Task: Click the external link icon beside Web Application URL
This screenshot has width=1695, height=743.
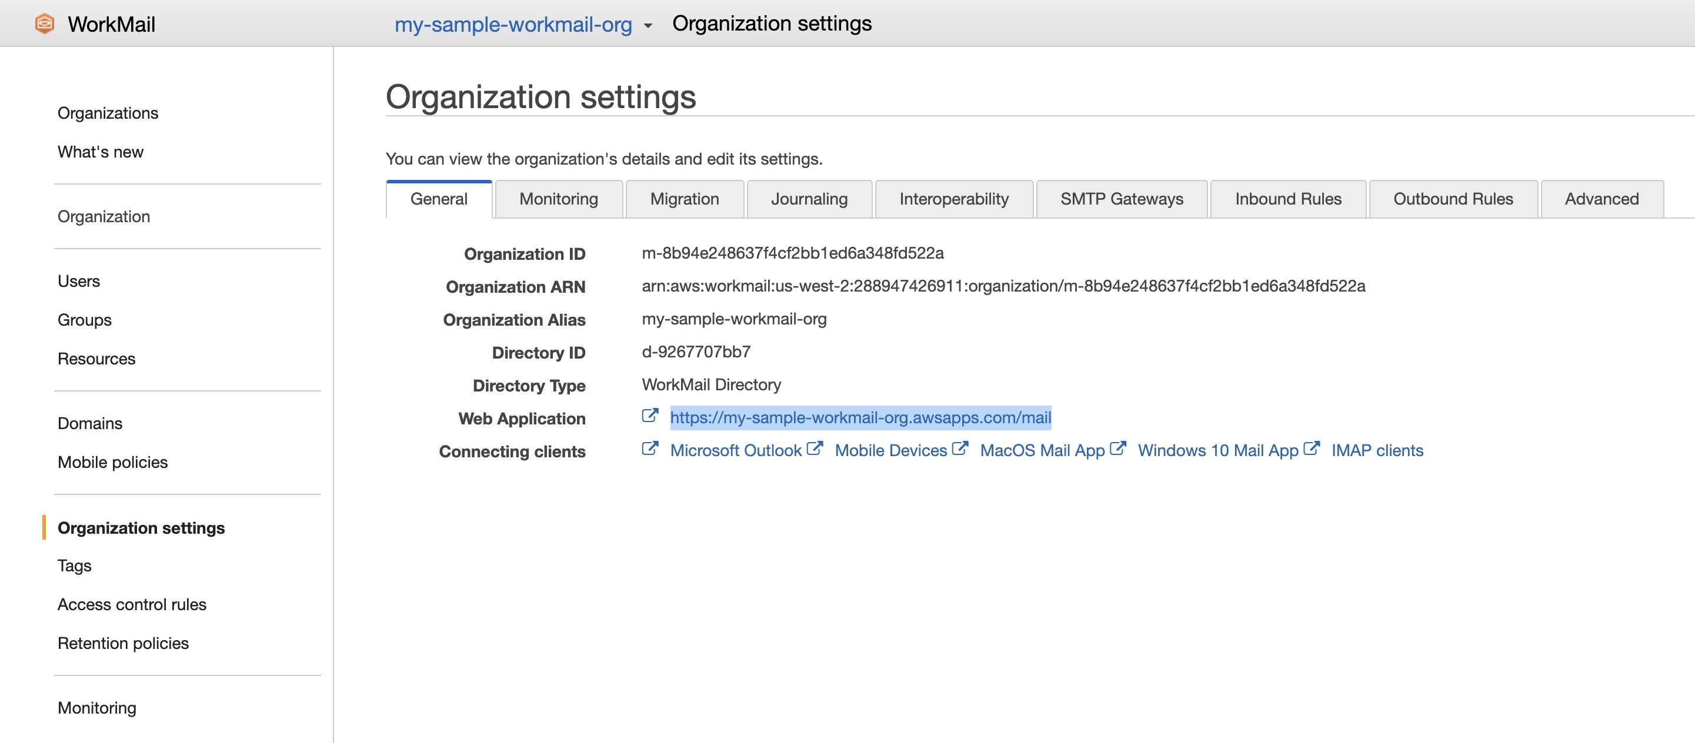Action: pyautogui.click(x=649, y=416)
